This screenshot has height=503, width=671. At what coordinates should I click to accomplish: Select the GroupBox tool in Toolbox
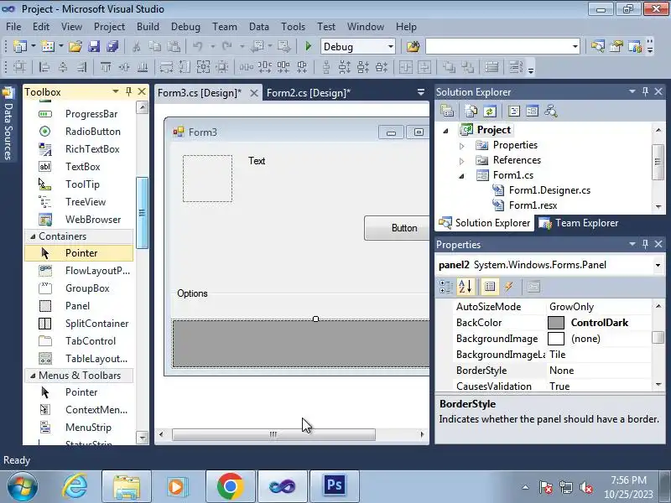[78, 288]
